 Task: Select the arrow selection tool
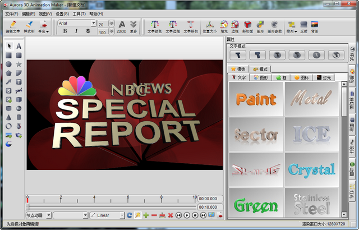[x=9, y=46]
